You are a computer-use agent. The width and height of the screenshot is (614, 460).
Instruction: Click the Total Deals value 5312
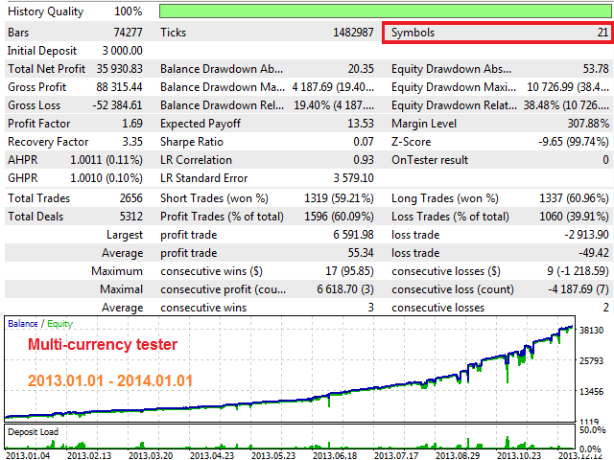[x=130, y=216]
